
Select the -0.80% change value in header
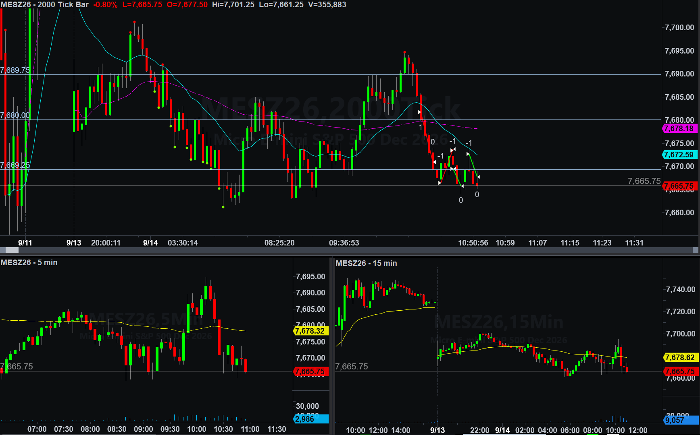pyautogui.click(x=106, y=5)
